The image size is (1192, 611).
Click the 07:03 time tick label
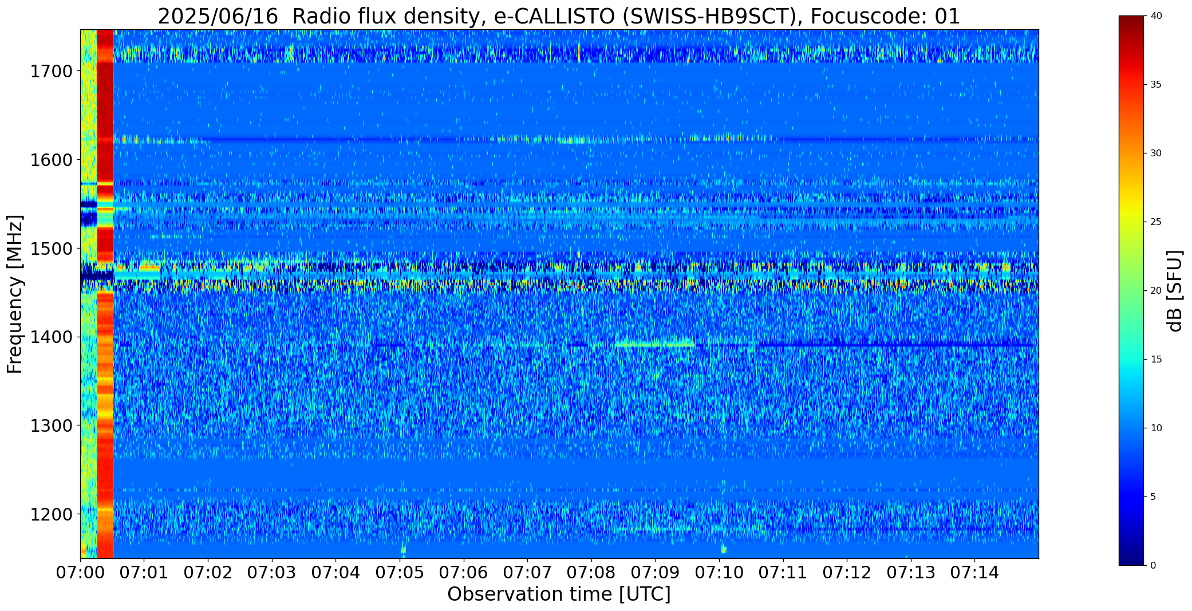[x=272, y=573]
